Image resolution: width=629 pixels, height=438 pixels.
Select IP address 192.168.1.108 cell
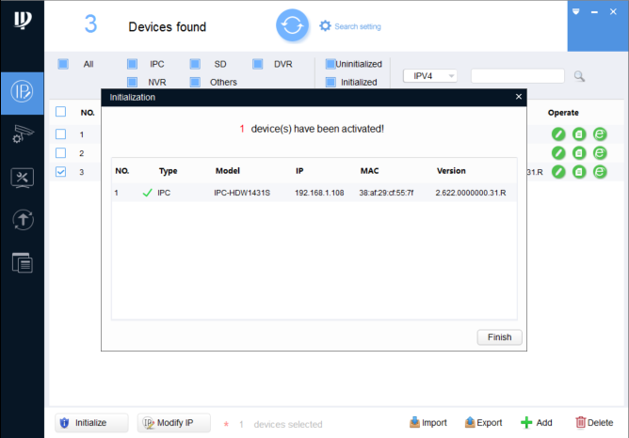pos(319,193)
